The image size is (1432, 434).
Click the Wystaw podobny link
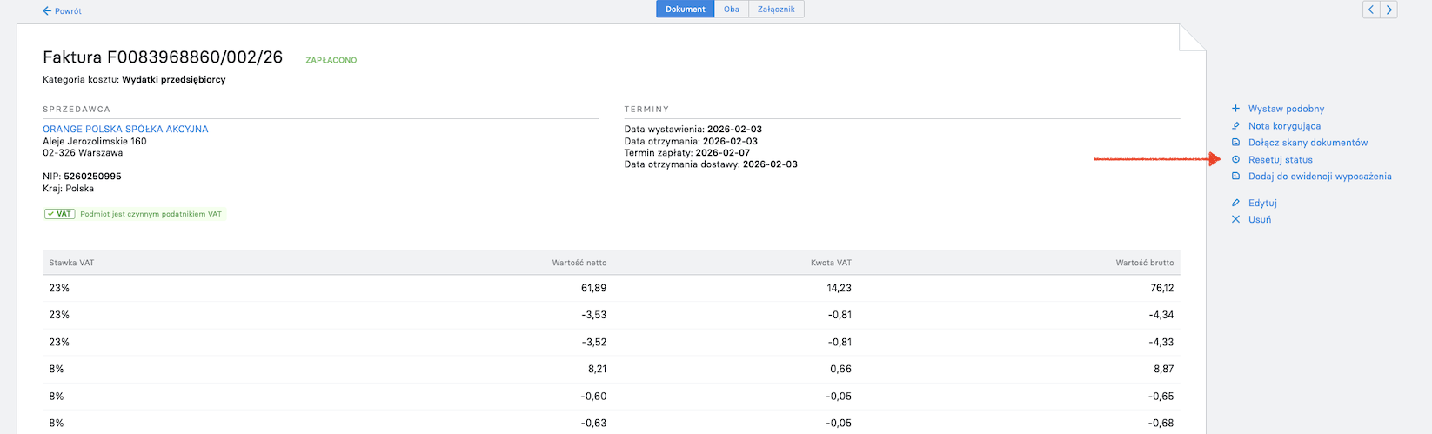(1286, 109)
